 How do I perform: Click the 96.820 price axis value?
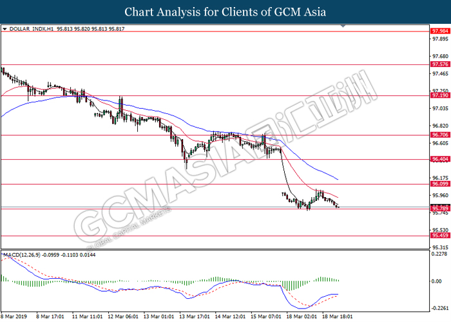pyautogui.click(x=440, y=126)
